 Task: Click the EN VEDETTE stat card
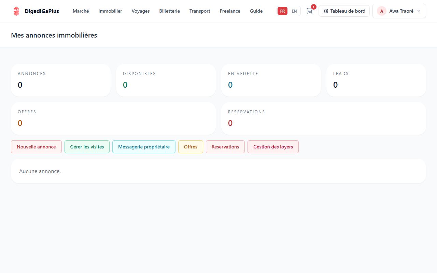coord(271,80)
